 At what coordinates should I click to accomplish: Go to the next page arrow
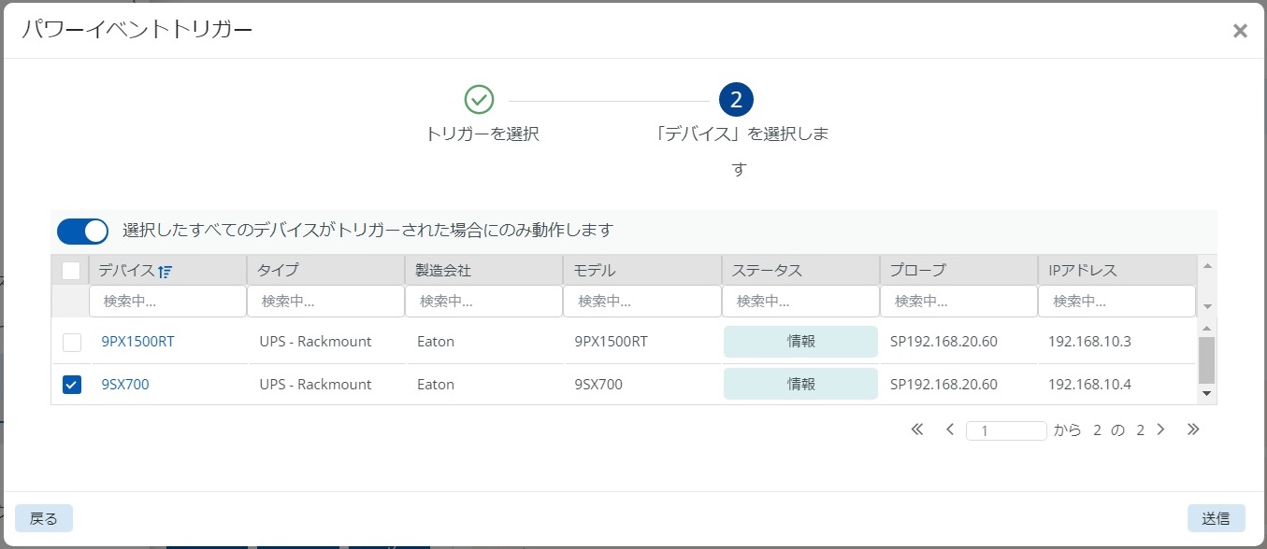pyautogui.click(x=1160, y=429)
